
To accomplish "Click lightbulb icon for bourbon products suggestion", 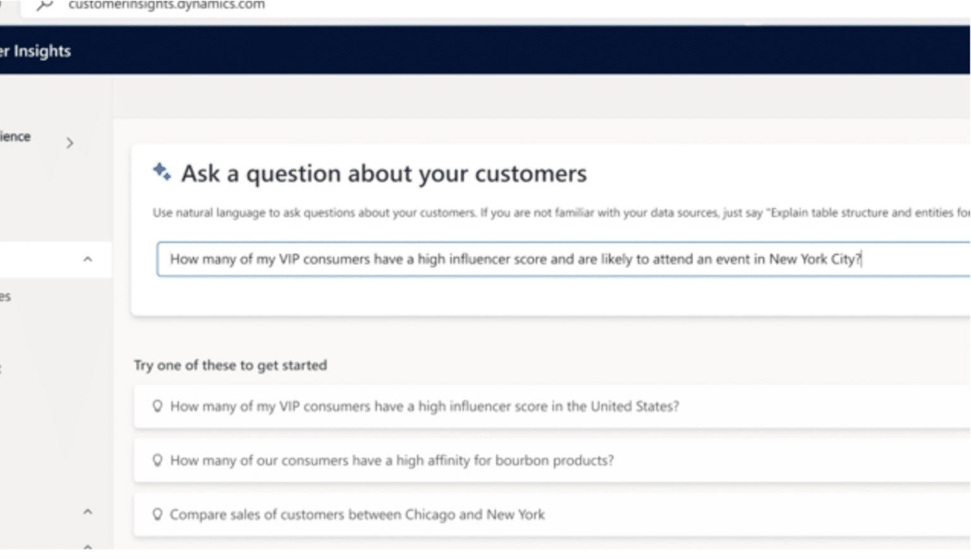I will coord(157,460).
